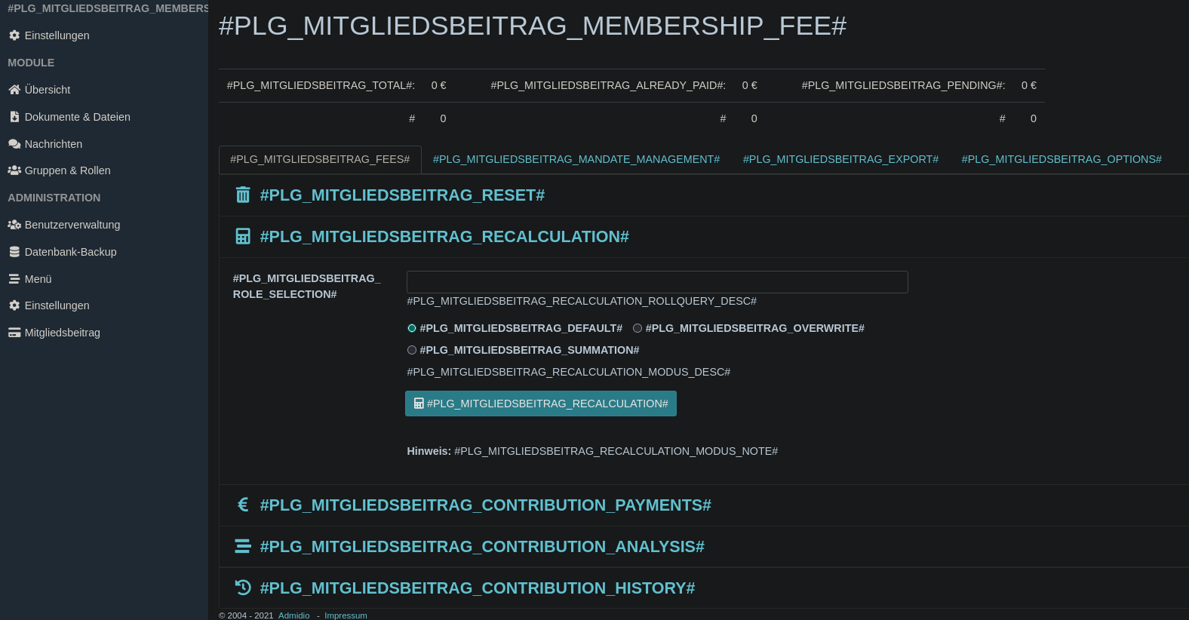The image size is (1189, 620).
Task: Click the trash icon beside RESET section
Action: tap(243, 195)
